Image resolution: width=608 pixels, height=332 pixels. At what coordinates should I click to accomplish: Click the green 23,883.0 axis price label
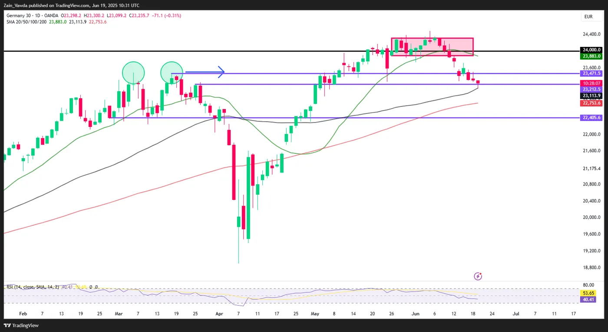click(x=591, y=56)
